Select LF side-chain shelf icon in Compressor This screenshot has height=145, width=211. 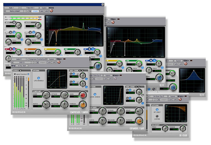[74, 82]
